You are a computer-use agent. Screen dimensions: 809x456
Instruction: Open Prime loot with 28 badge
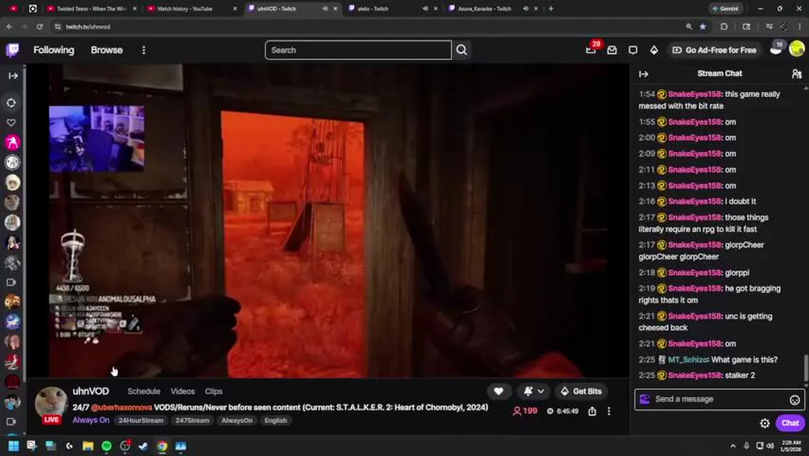tap(591, 49)
